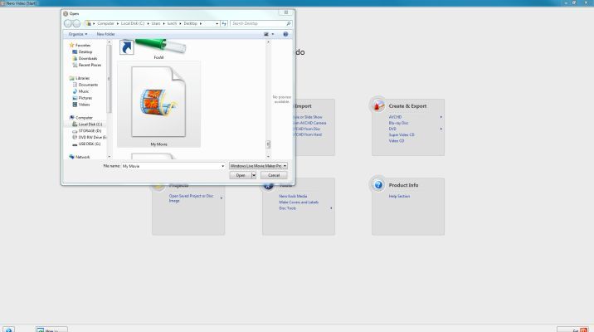Click the Disc Tools link
The width and height of the screenshot is (594, 332).
click(x=288, y=208)
